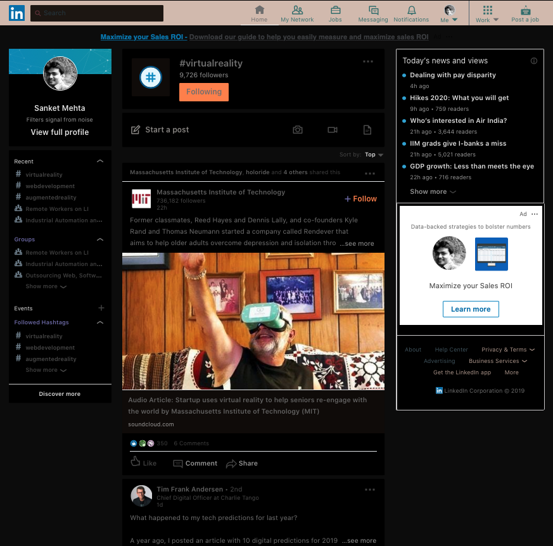Toggle Following for the #virtualreality hashtag
Screen dimensions: 553x546
pos(203,92)
